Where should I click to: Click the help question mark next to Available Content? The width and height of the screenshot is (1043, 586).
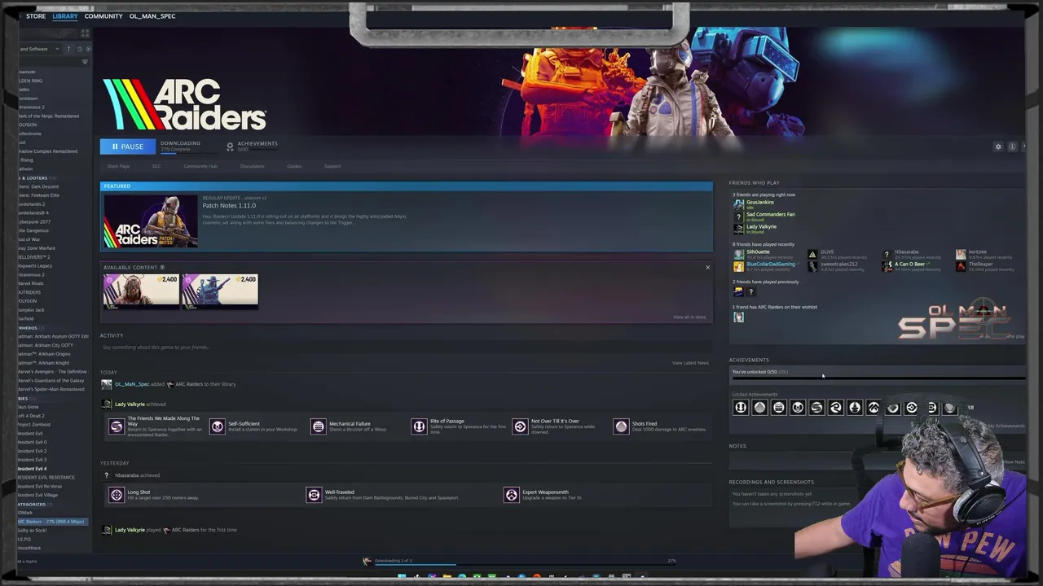[162, 267]
